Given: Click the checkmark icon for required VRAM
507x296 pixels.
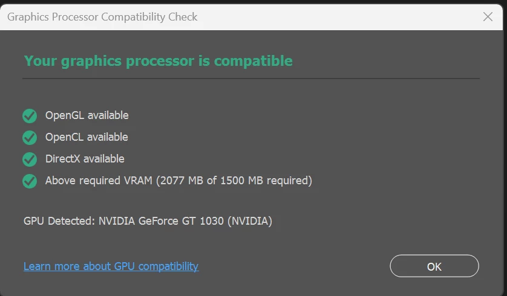Looking at the screenshot, I should 30,181.
